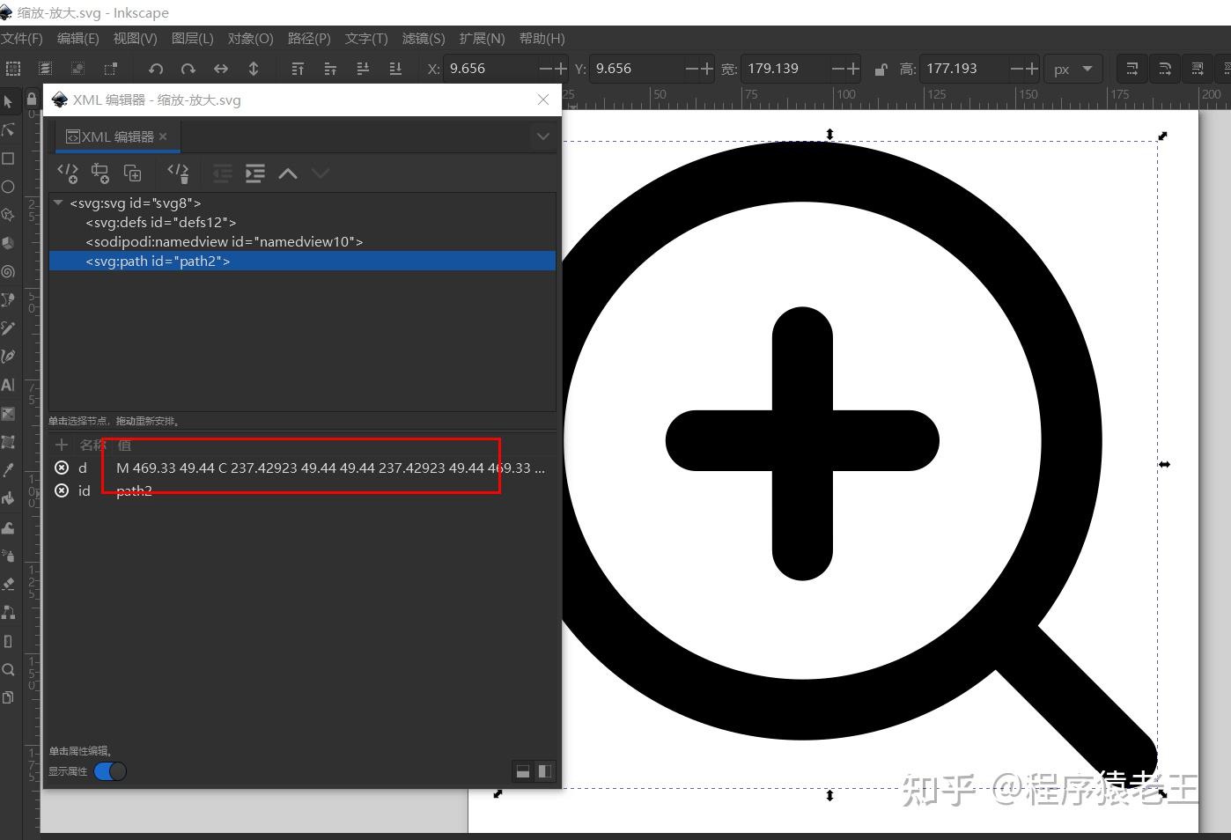Create a new element node in XML editor
Image resolution: width=1231 pixels, height=840 pixels.
(68, 173)
